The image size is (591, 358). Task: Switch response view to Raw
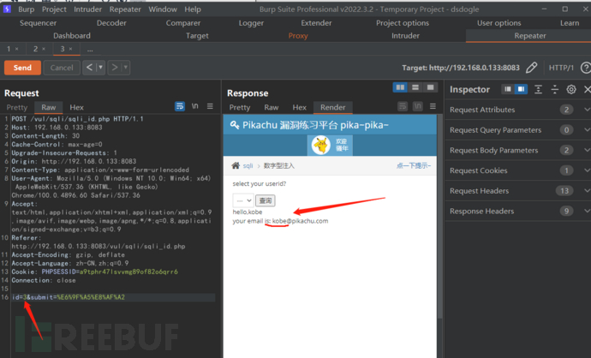271,107
